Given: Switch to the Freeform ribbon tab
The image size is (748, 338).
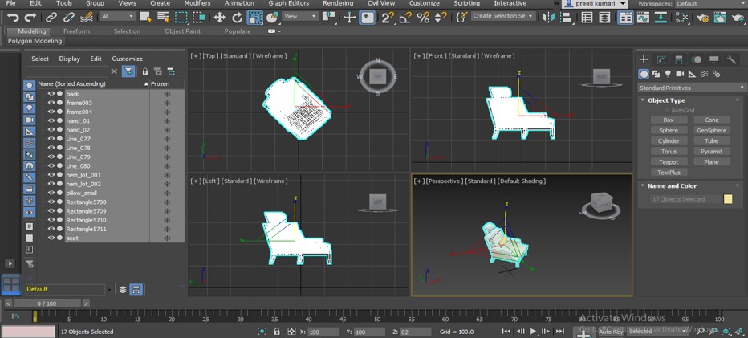Looking at the screenshot, I should pos(76,31).
